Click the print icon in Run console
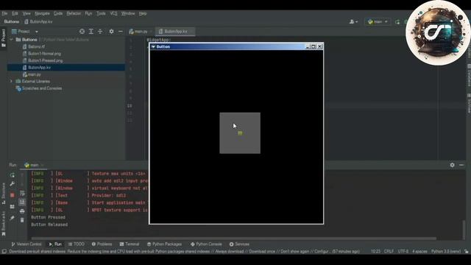Screen dimensions: 471x265 click(22, 211)
